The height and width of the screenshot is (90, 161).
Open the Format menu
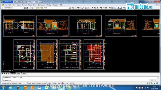point(24,5)
